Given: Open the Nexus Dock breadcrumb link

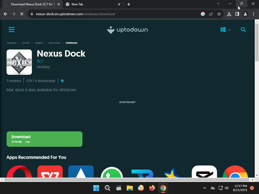Looking at the screenshot, I should 54,43.
